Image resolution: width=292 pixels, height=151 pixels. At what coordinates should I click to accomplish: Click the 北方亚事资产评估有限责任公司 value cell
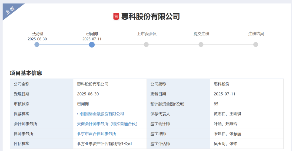tap(110, 144)
